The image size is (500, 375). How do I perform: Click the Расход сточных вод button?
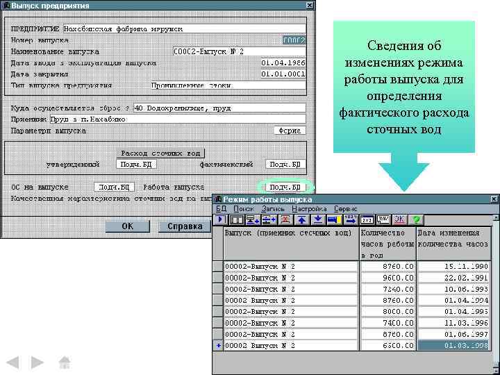160,153
